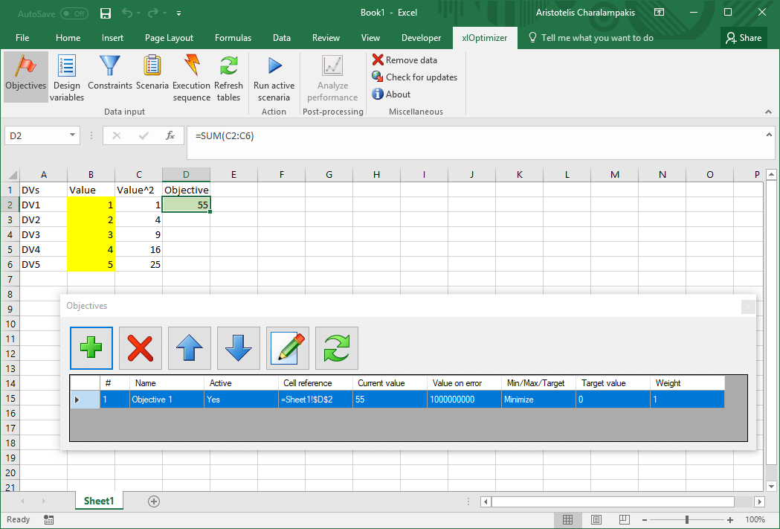Adjust the zoom slider in status bar

(x=687, y=520)
